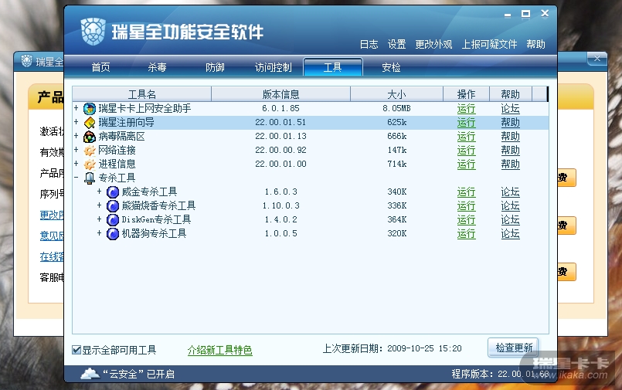The height and width of the screenshot is (390, 622).
Task: Click the 病毒隔离区 icon
Action: click(90, 137)
